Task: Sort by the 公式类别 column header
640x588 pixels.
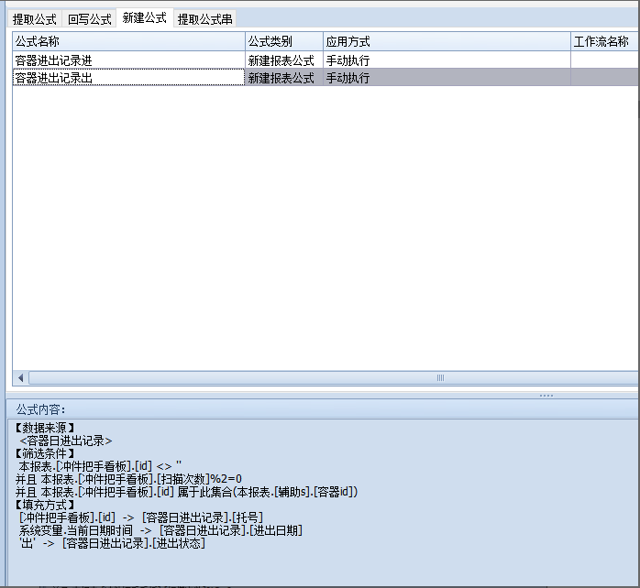Action: 283,42
